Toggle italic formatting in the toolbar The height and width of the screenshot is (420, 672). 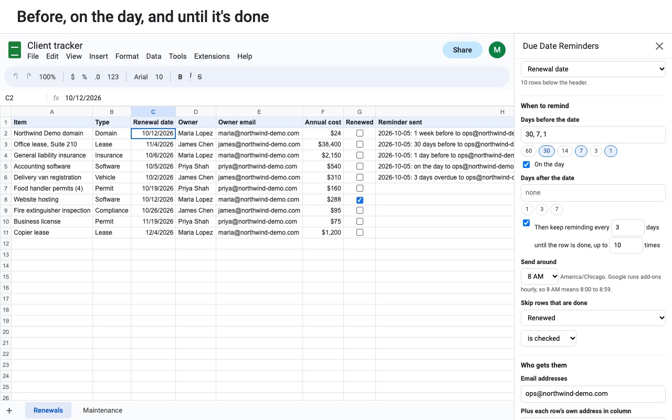(x=190, y=77)
